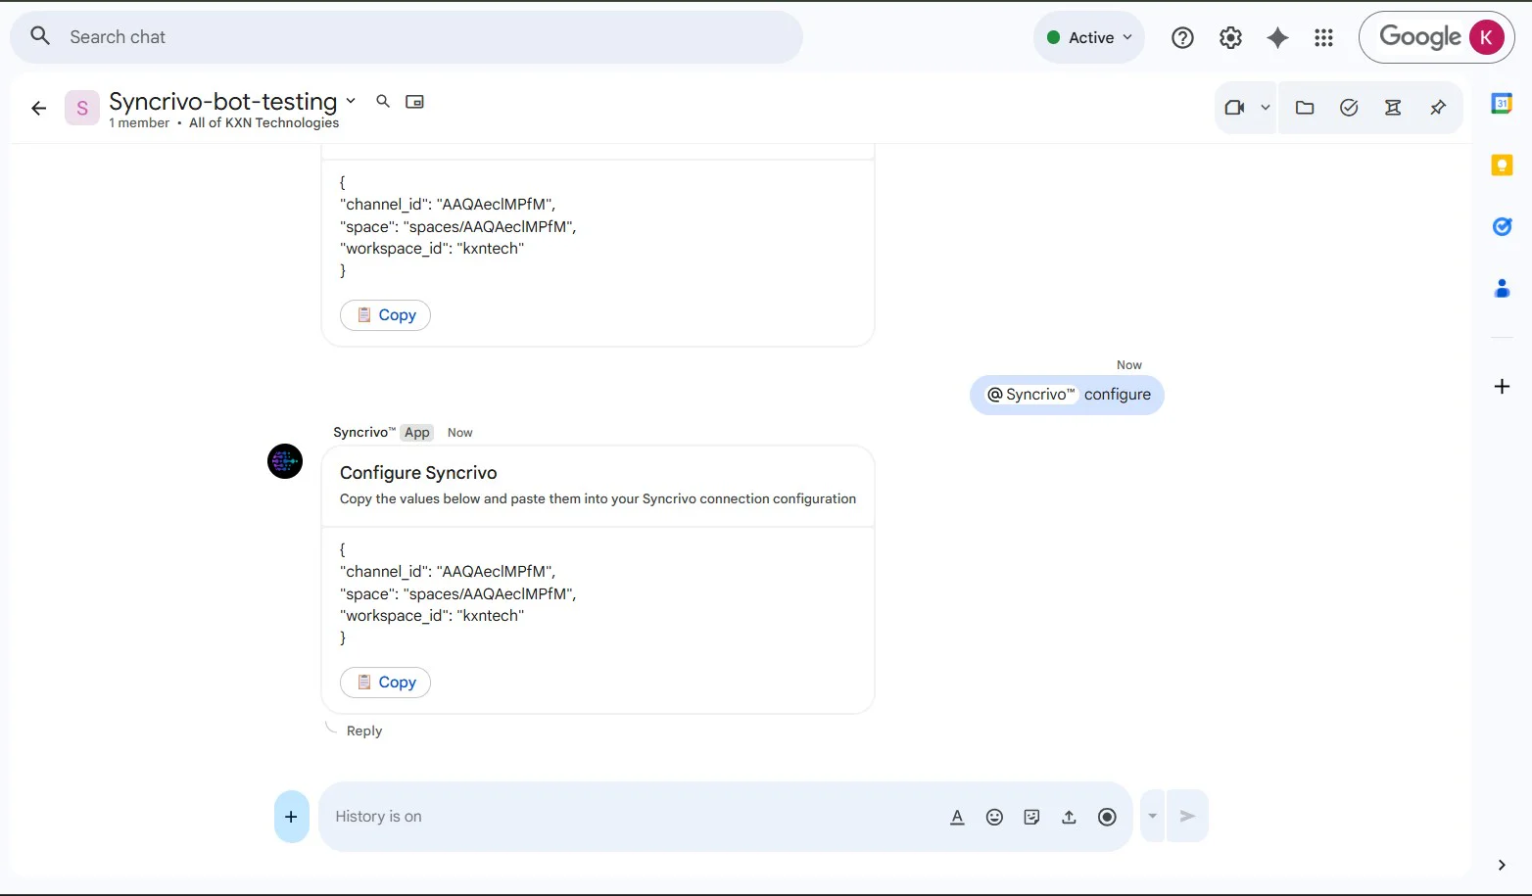Click the Gemini sparkle icon

click(1277, 37)
